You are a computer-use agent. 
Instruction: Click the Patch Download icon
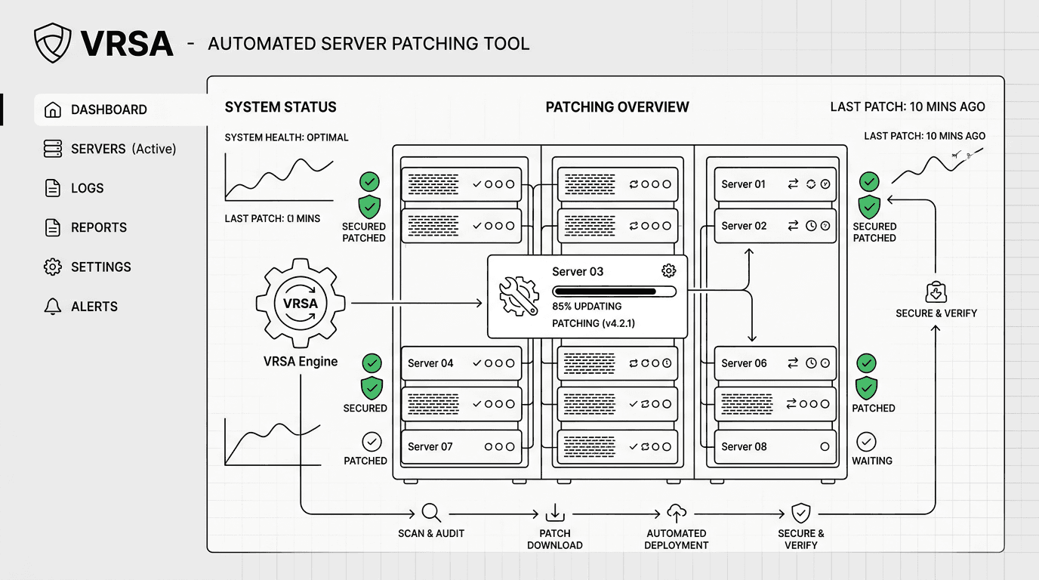click(554, 514)
